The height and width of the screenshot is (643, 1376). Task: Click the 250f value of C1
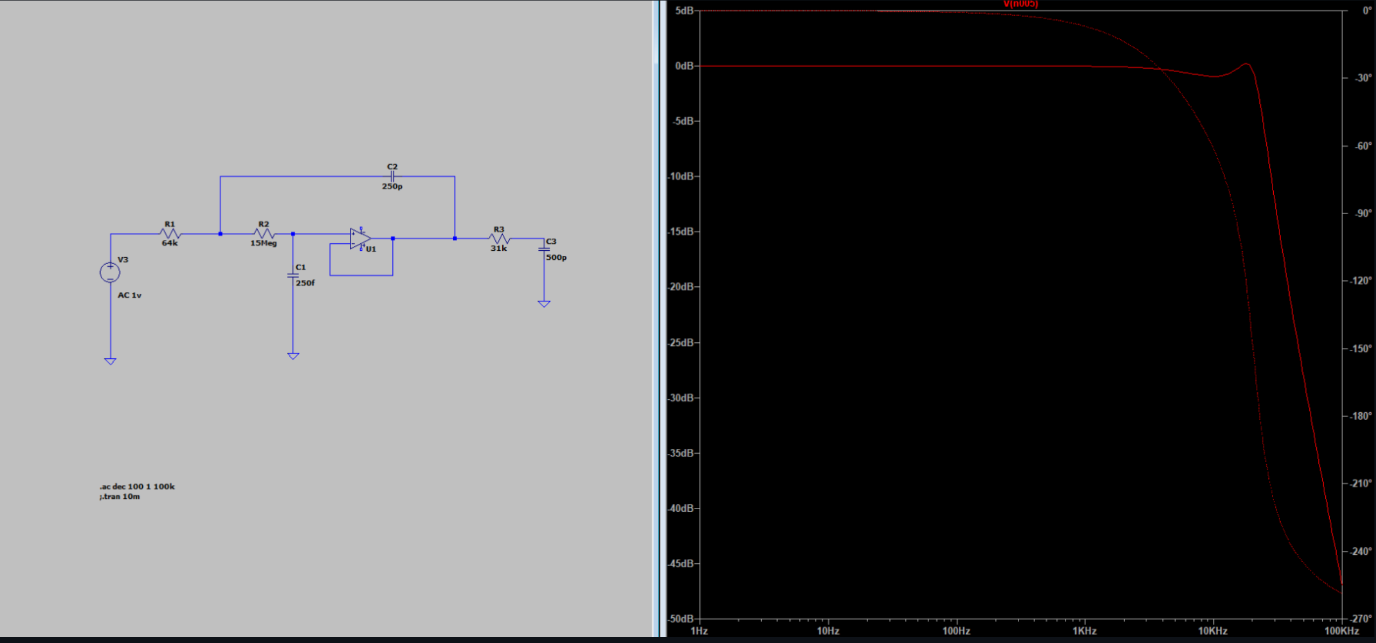[305, 283]
